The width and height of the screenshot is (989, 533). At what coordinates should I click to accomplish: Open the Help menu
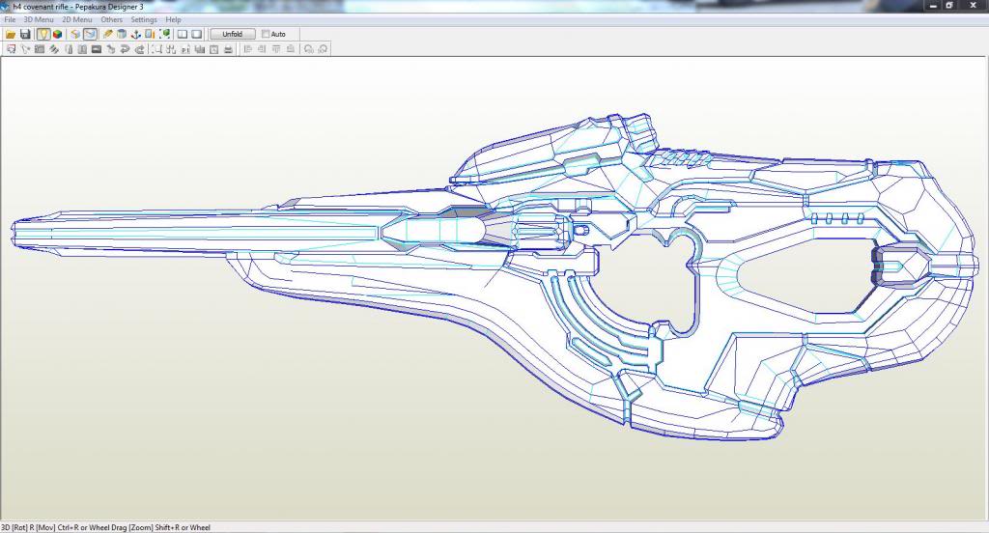click(x=173, y=19)
